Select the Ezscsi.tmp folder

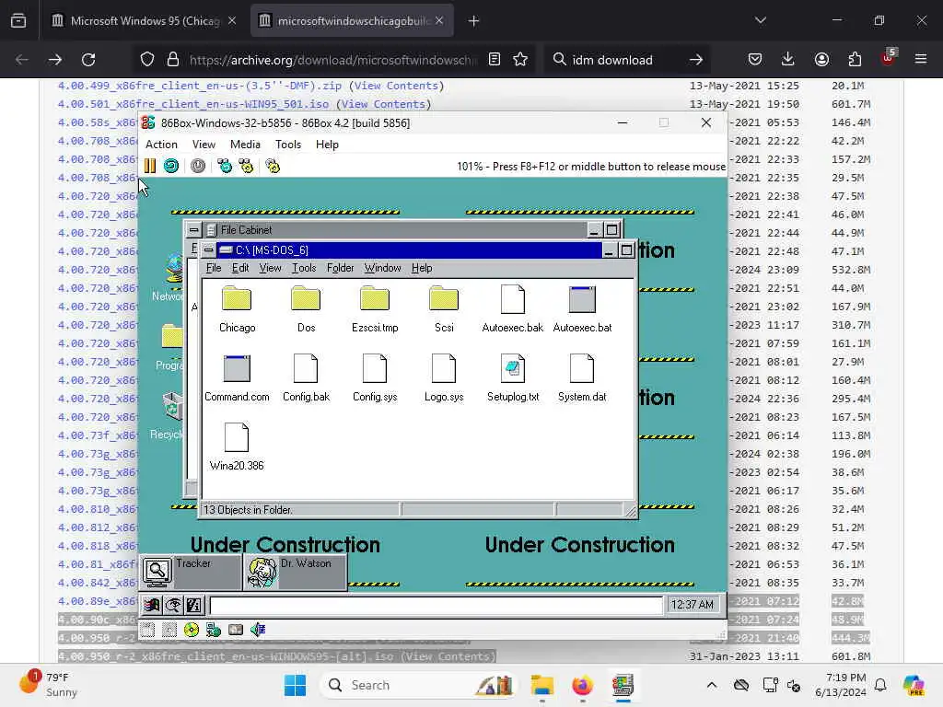click(x=375, y=299)
